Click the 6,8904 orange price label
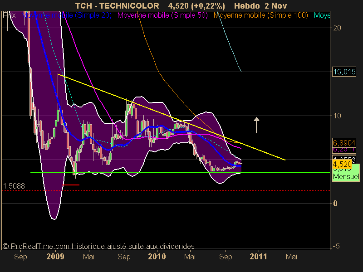 click(x=344, y=142)
